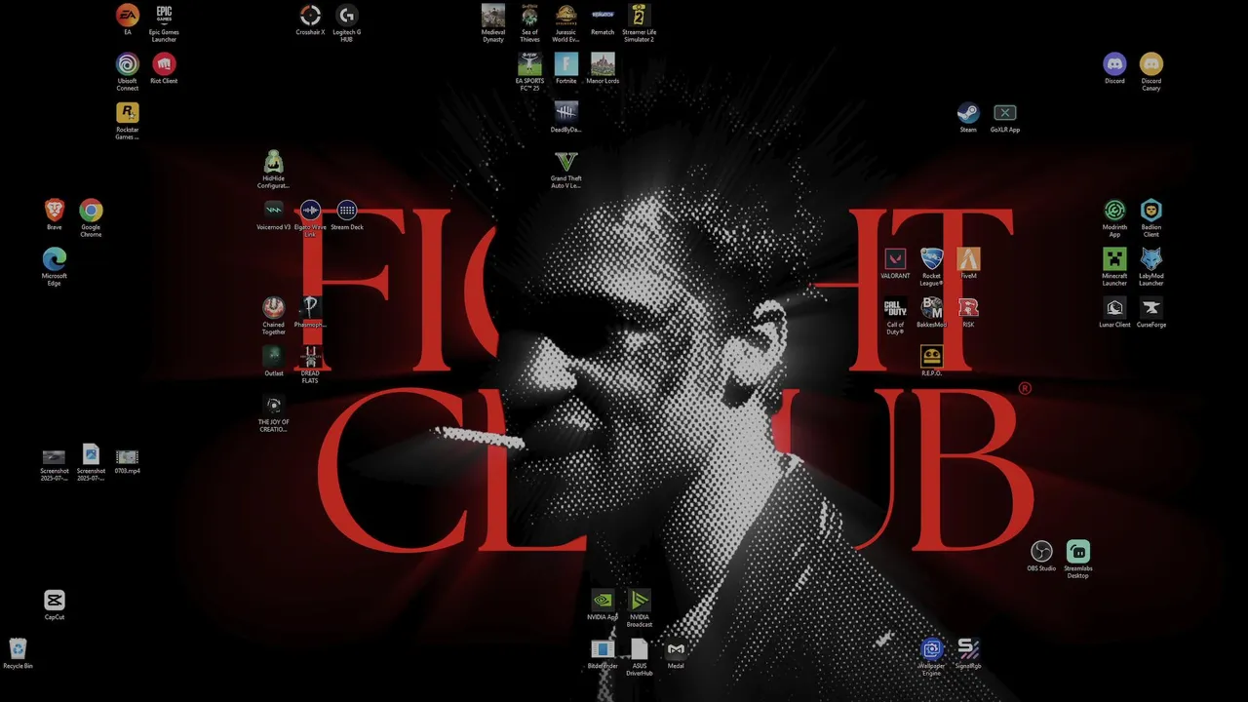
Task: Select Minecraft Launcher icon
Action: click(x=1114, y=259)
